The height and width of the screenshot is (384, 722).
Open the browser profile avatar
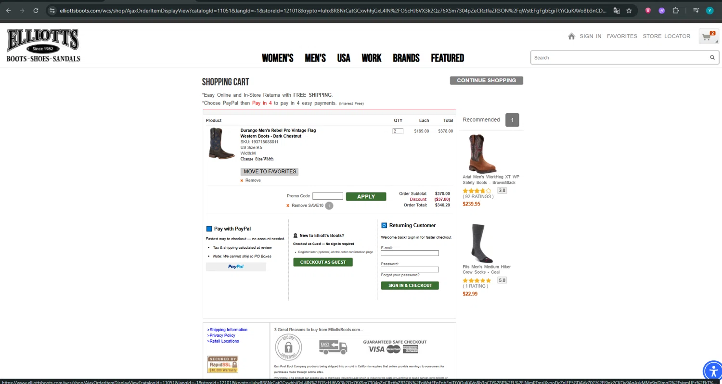coord(710,10)
